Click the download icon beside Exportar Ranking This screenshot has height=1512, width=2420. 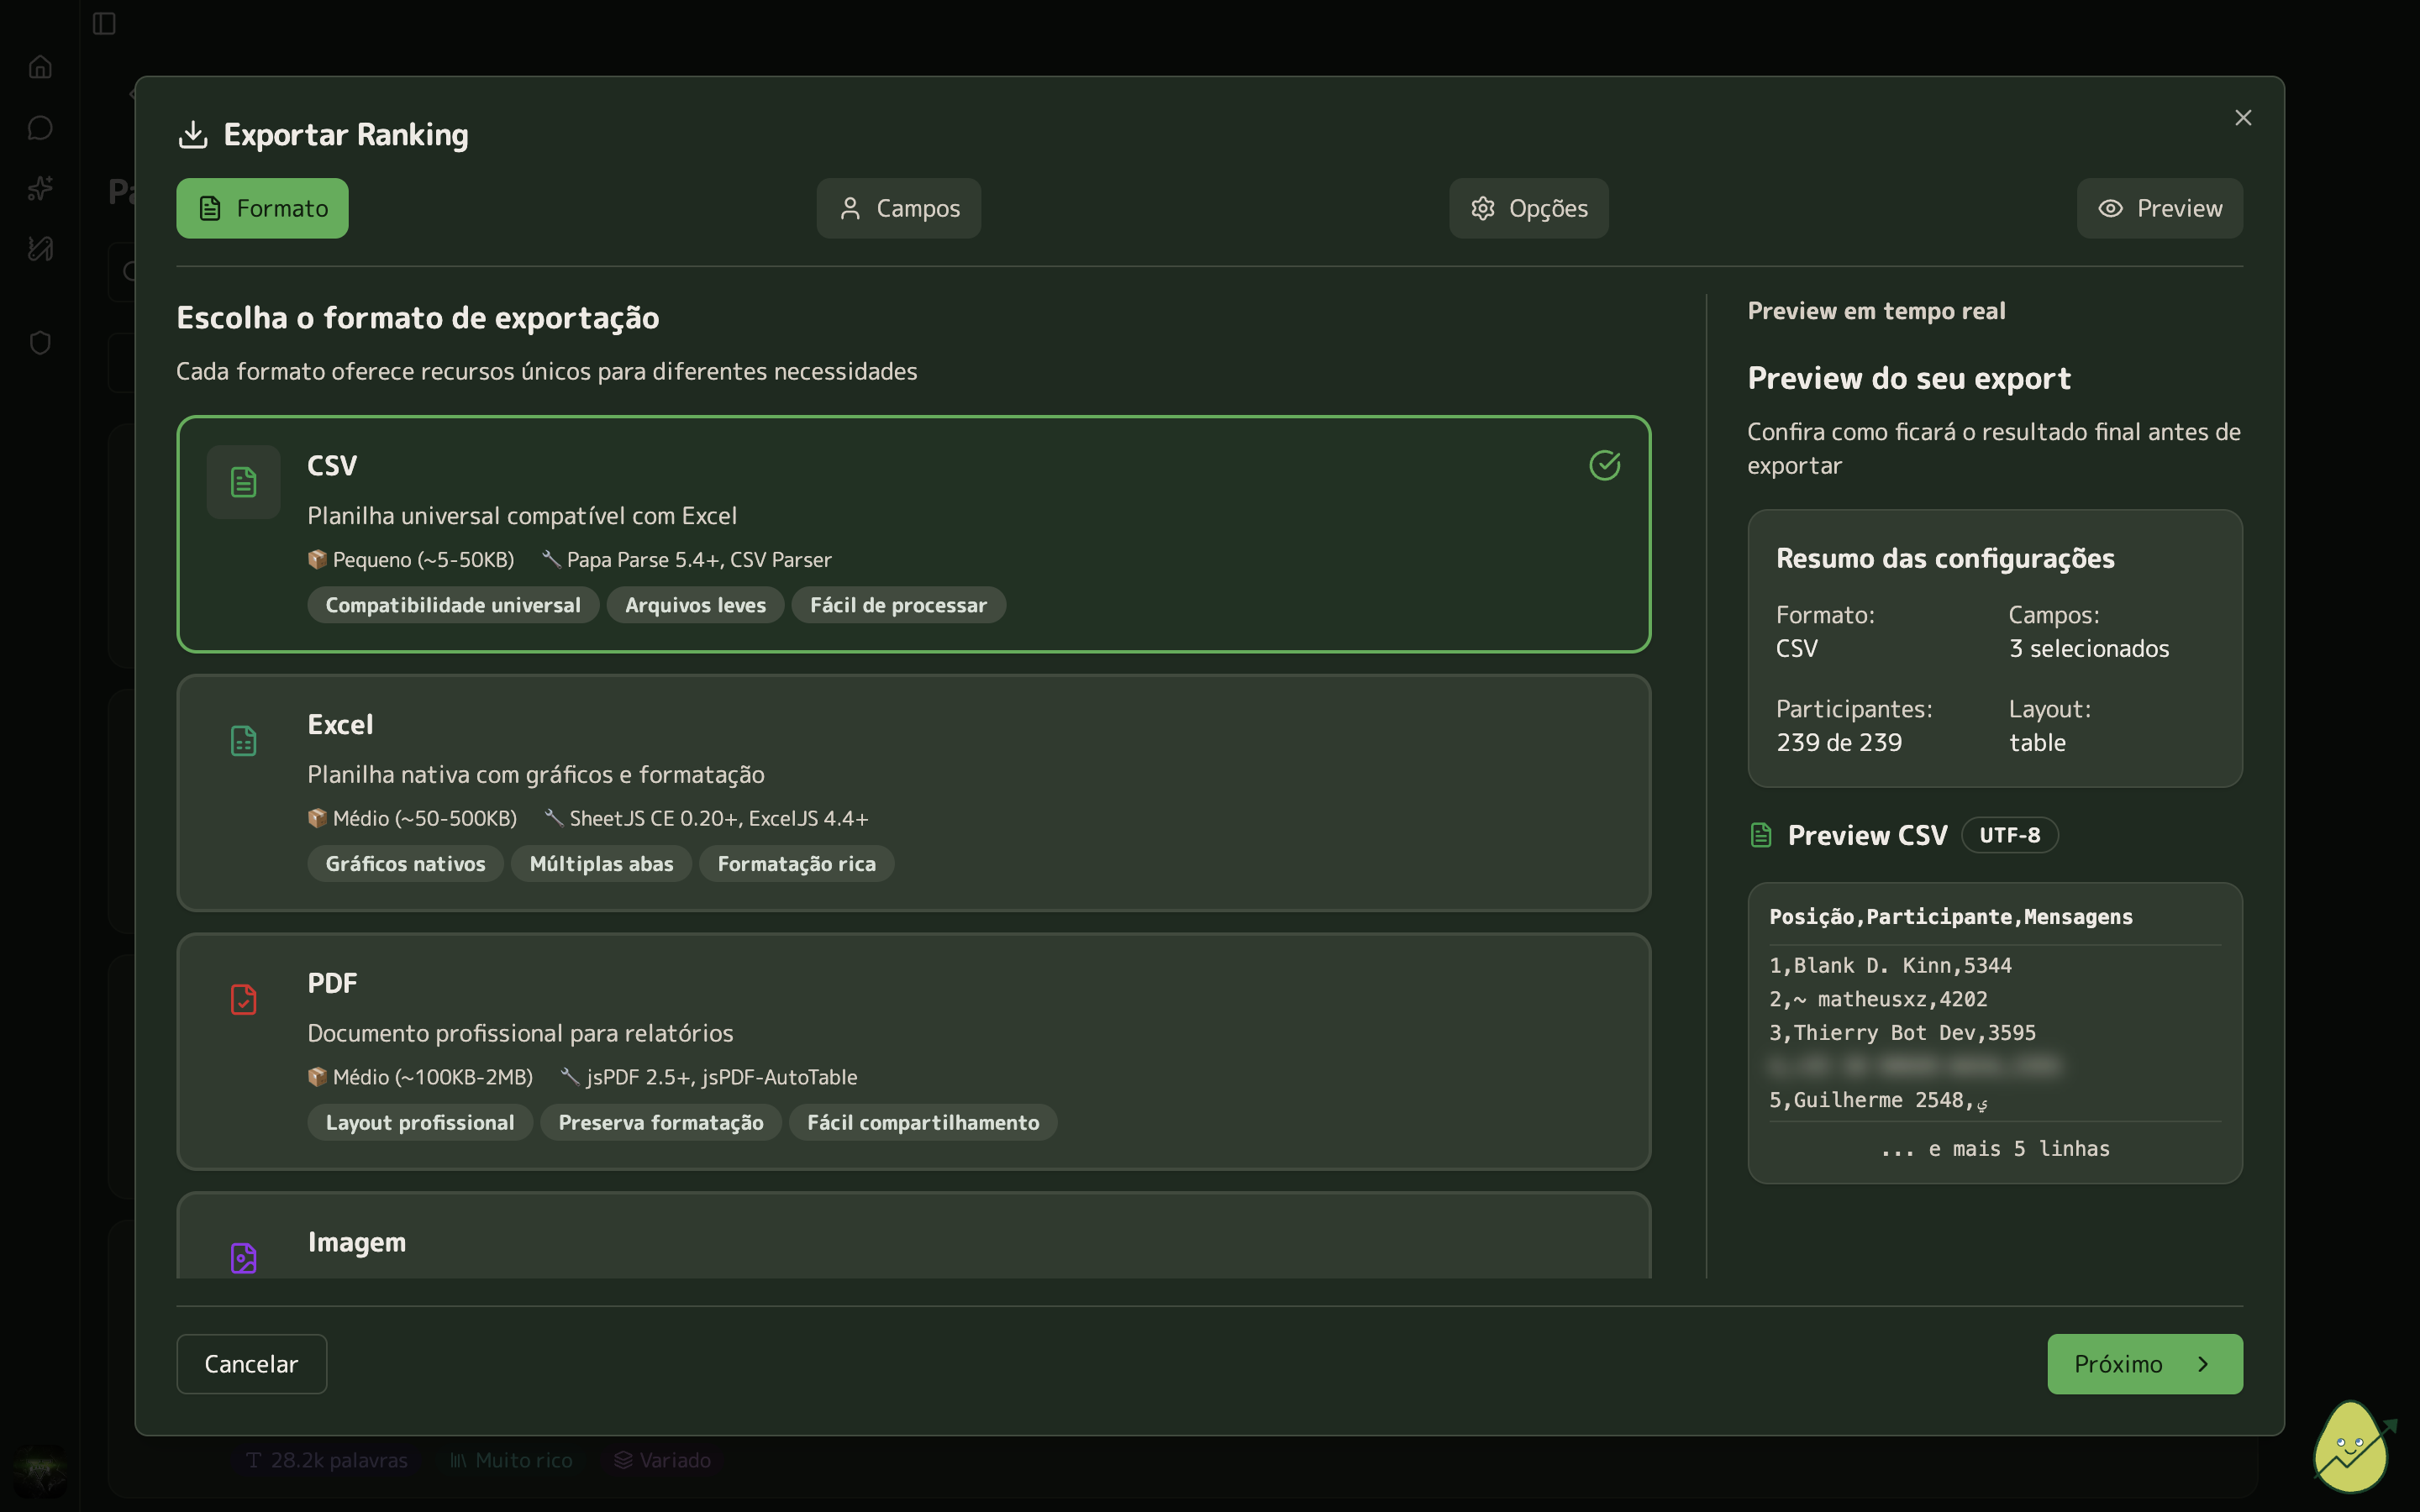click(x=193, y=134)
